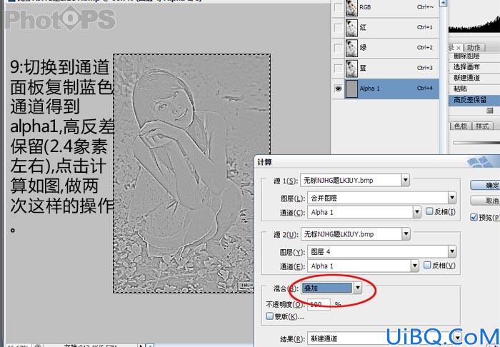Enable the 蒙版(K) checkbox
The image size is (500, 347).
coord(270,316)
